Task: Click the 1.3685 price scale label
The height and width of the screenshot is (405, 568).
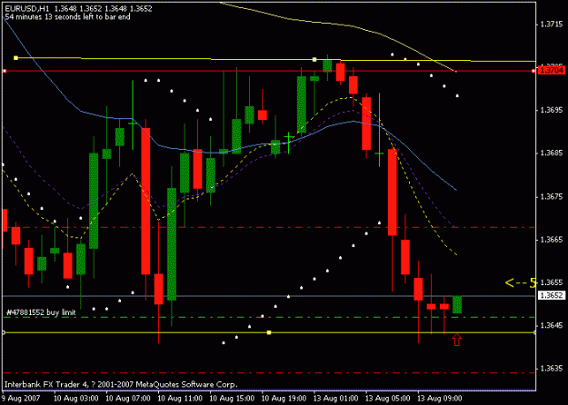Action: point(552,153)
